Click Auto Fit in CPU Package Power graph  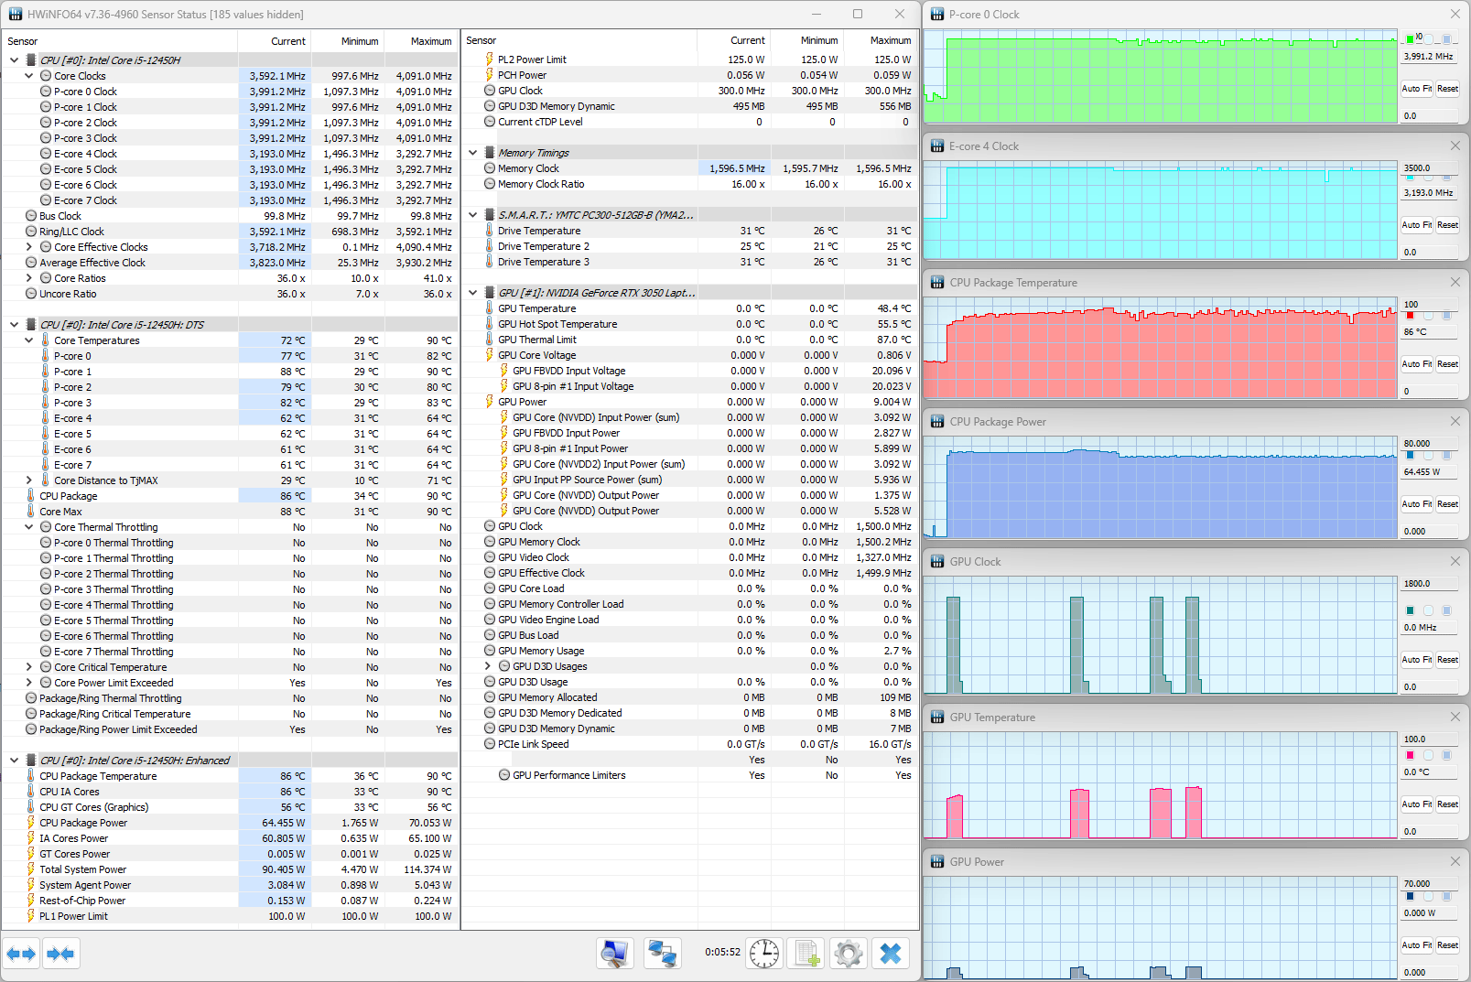[1416, 504]
